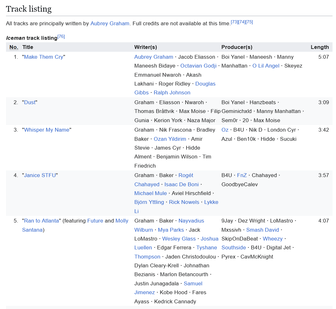Click the Kedrick Cannady writer name
This screenshot has height=309, width=336.
(175, 301)
